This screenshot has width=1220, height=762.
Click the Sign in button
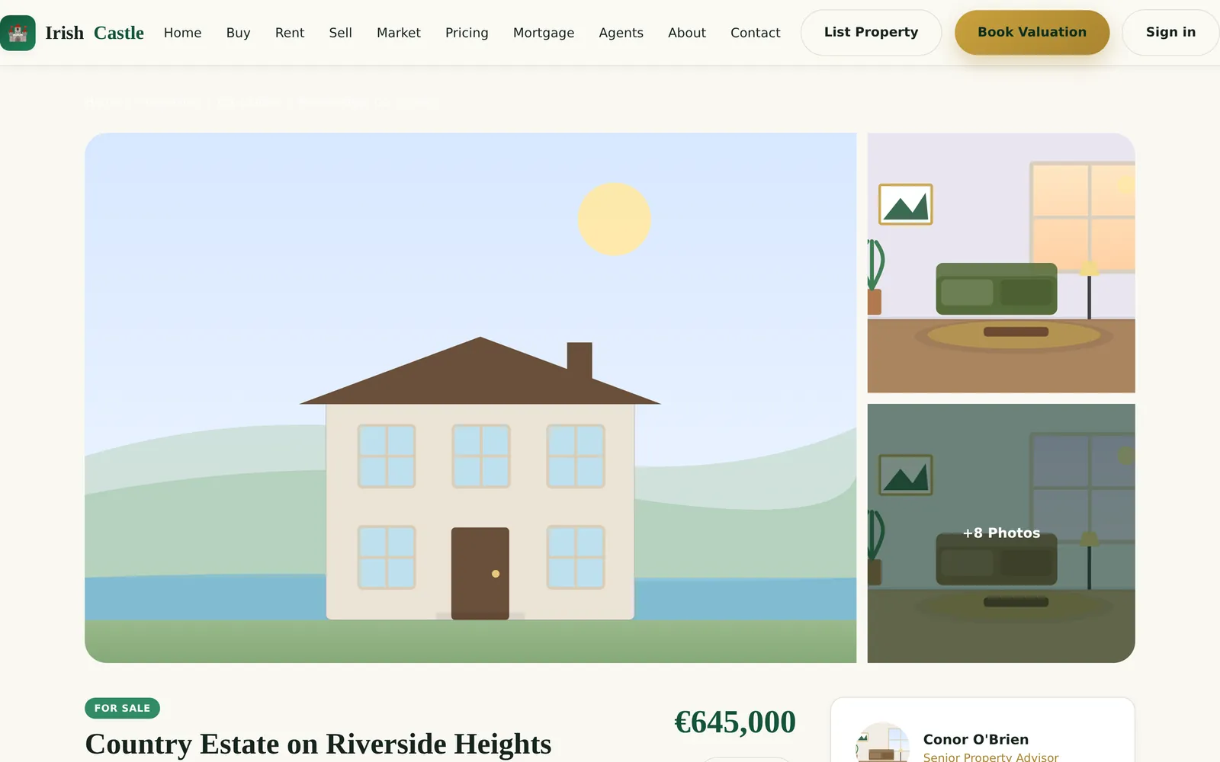pyautogui.click(x=1170, y=33)
